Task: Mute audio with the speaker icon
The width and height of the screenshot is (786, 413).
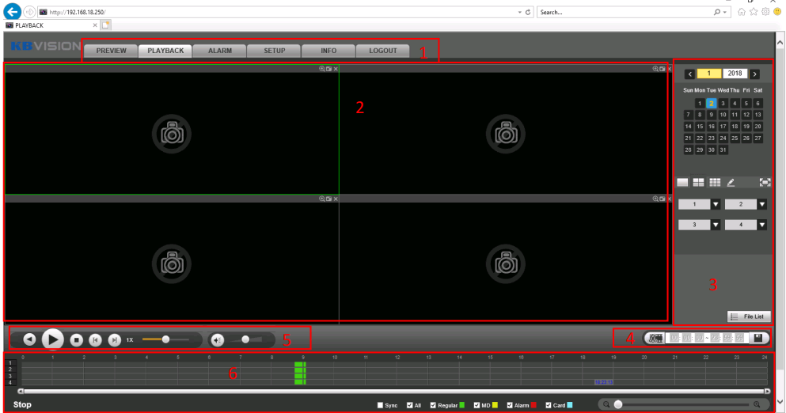Action: pyautogui.click(x=218, y=339)
